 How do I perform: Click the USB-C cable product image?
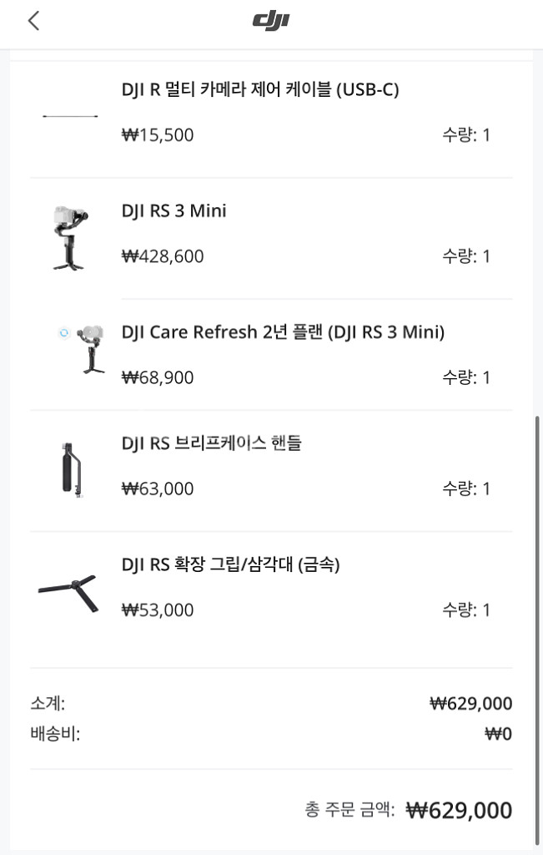point(71,117)
